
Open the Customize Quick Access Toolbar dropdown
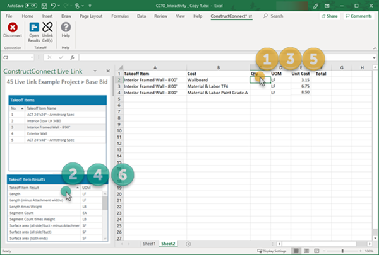pos(90,6)
